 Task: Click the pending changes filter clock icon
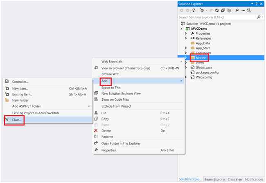click(x=202, y=11)
